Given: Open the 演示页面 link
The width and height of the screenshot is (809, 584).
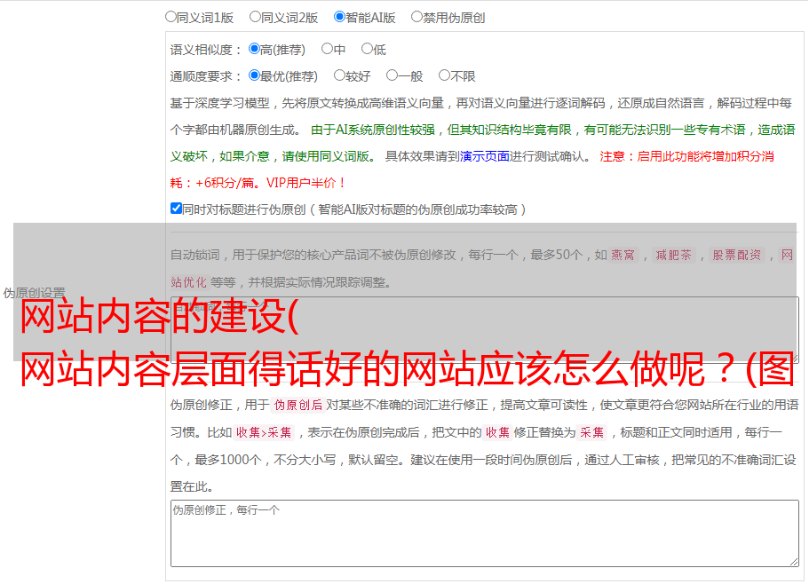Looking at the screenshot, I should [484, 156].
